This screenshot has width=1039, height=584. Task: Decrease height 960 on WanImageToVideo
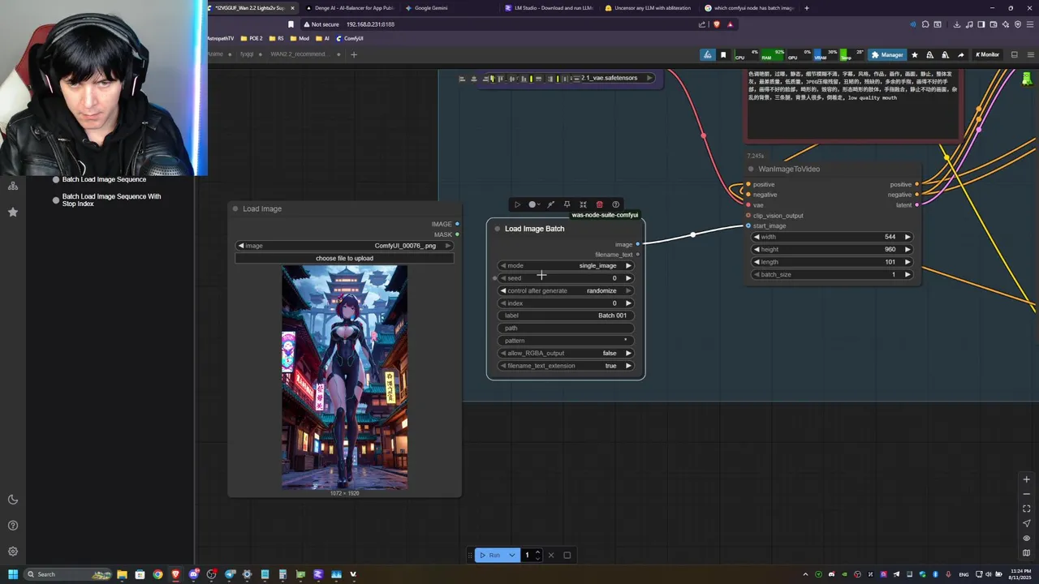point(757,249)
